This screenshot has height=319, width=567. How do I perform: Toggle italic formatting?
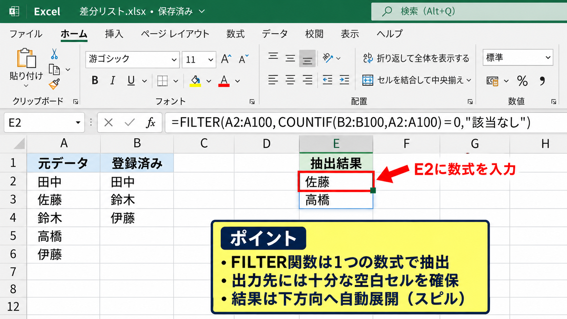click(x=113, y=81)
